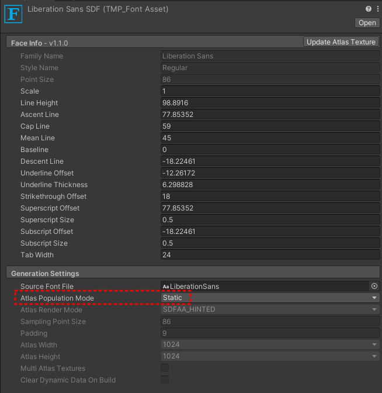Click the Subscript Offset value field
The width and height of the screenshot is (382, 393).
270,232
